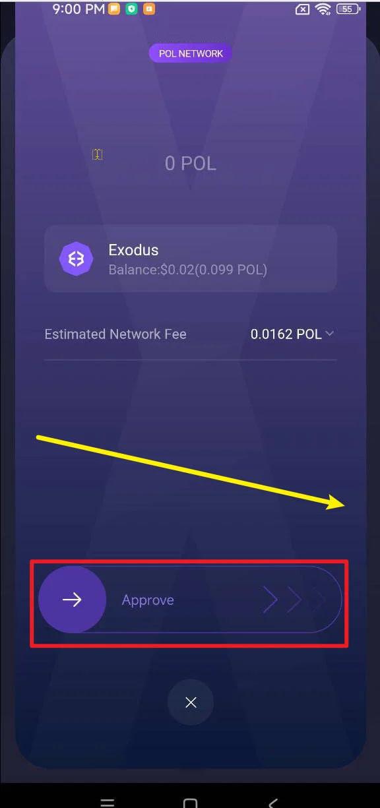Tap the Balance:$0.02(0.099 POL) text
The height and width of the screenshot is (808, 380).
[188, 270]
